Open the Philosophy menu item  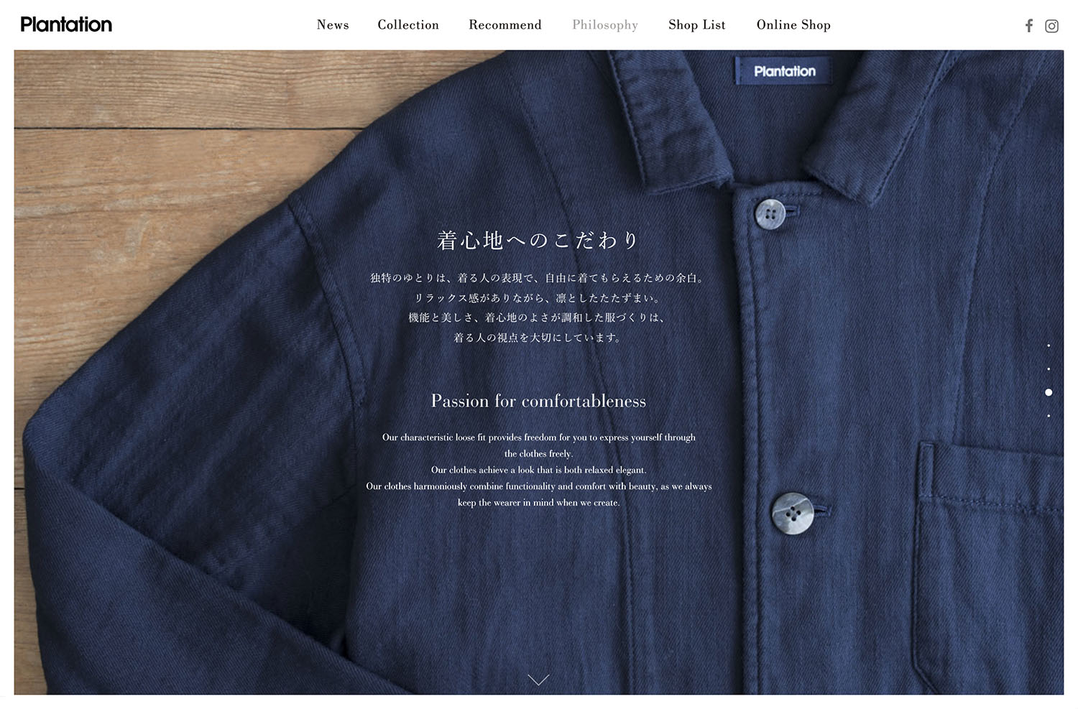click(x=605, y=25)
